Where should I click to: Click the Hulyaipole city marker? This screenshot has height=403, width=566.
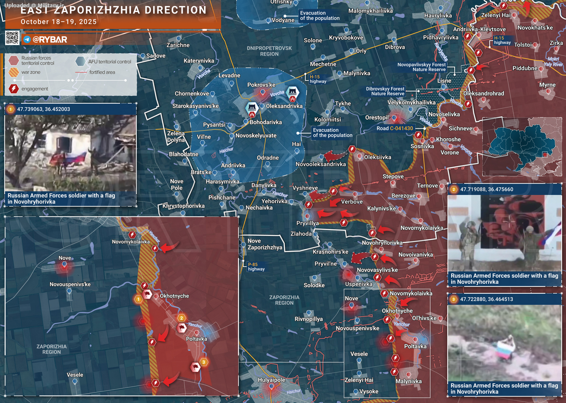pyautogui.click(x=272, y=387)
